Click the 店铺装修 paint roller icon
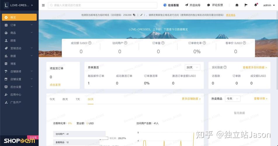The width and height of the screenshot is (278, 146). coord(6,72)
